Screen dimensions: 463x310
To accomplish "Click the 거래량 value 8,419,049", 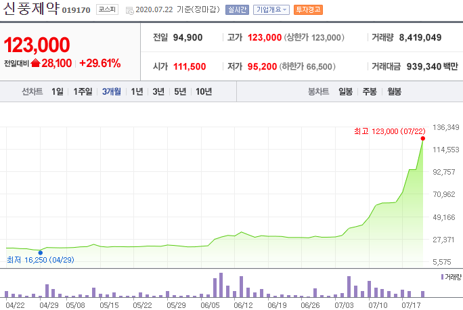I will 420,37.
